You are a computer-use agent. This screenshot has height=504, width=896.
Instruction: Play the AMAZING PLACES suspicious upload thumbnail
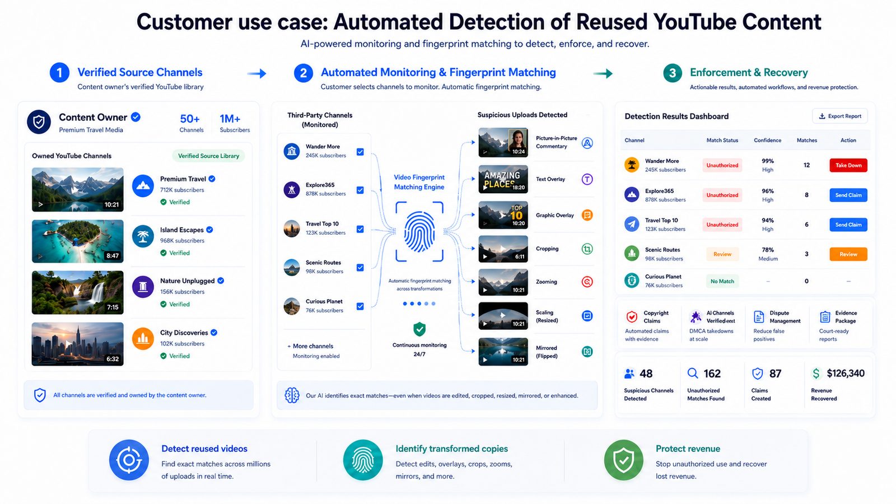tap(503, 179)
